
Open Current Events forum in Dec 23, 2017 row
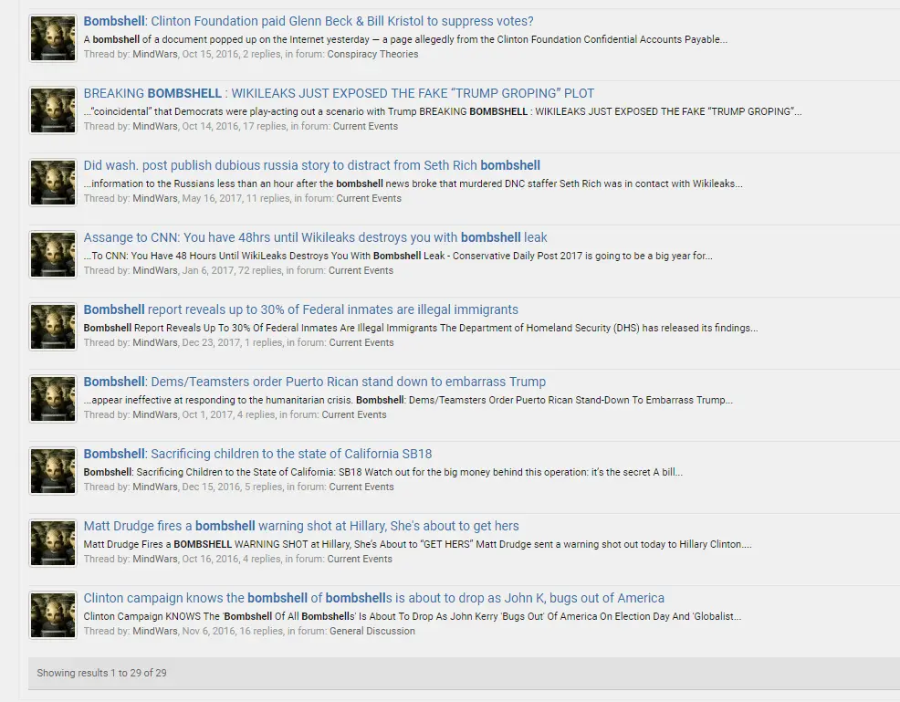pos(361,342)
